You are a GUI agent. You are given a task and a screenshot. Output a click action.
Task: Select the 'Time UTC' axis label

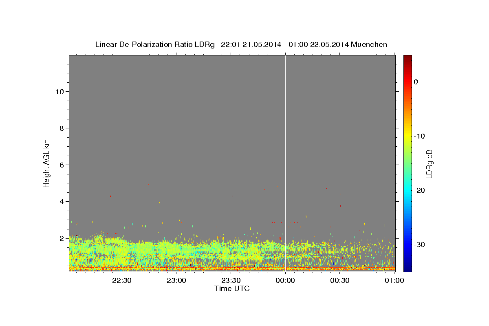coord(232,289)
